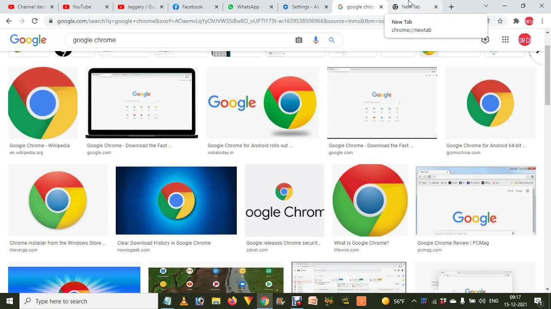Click the Wikipedia Chrome logo thumbnail
This screenshot has height=309, width=551.
pyautogui.click(x=43, y=103)
